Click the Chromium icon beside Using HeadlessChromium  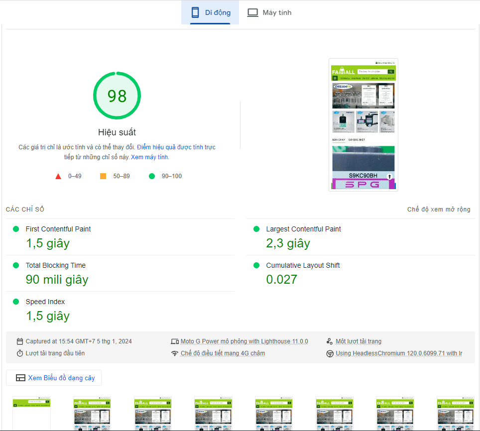[x=330, y=354]
